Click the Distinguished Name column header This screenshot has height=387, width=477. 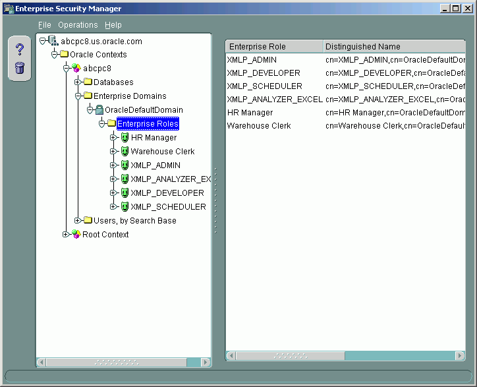point(394,47)
